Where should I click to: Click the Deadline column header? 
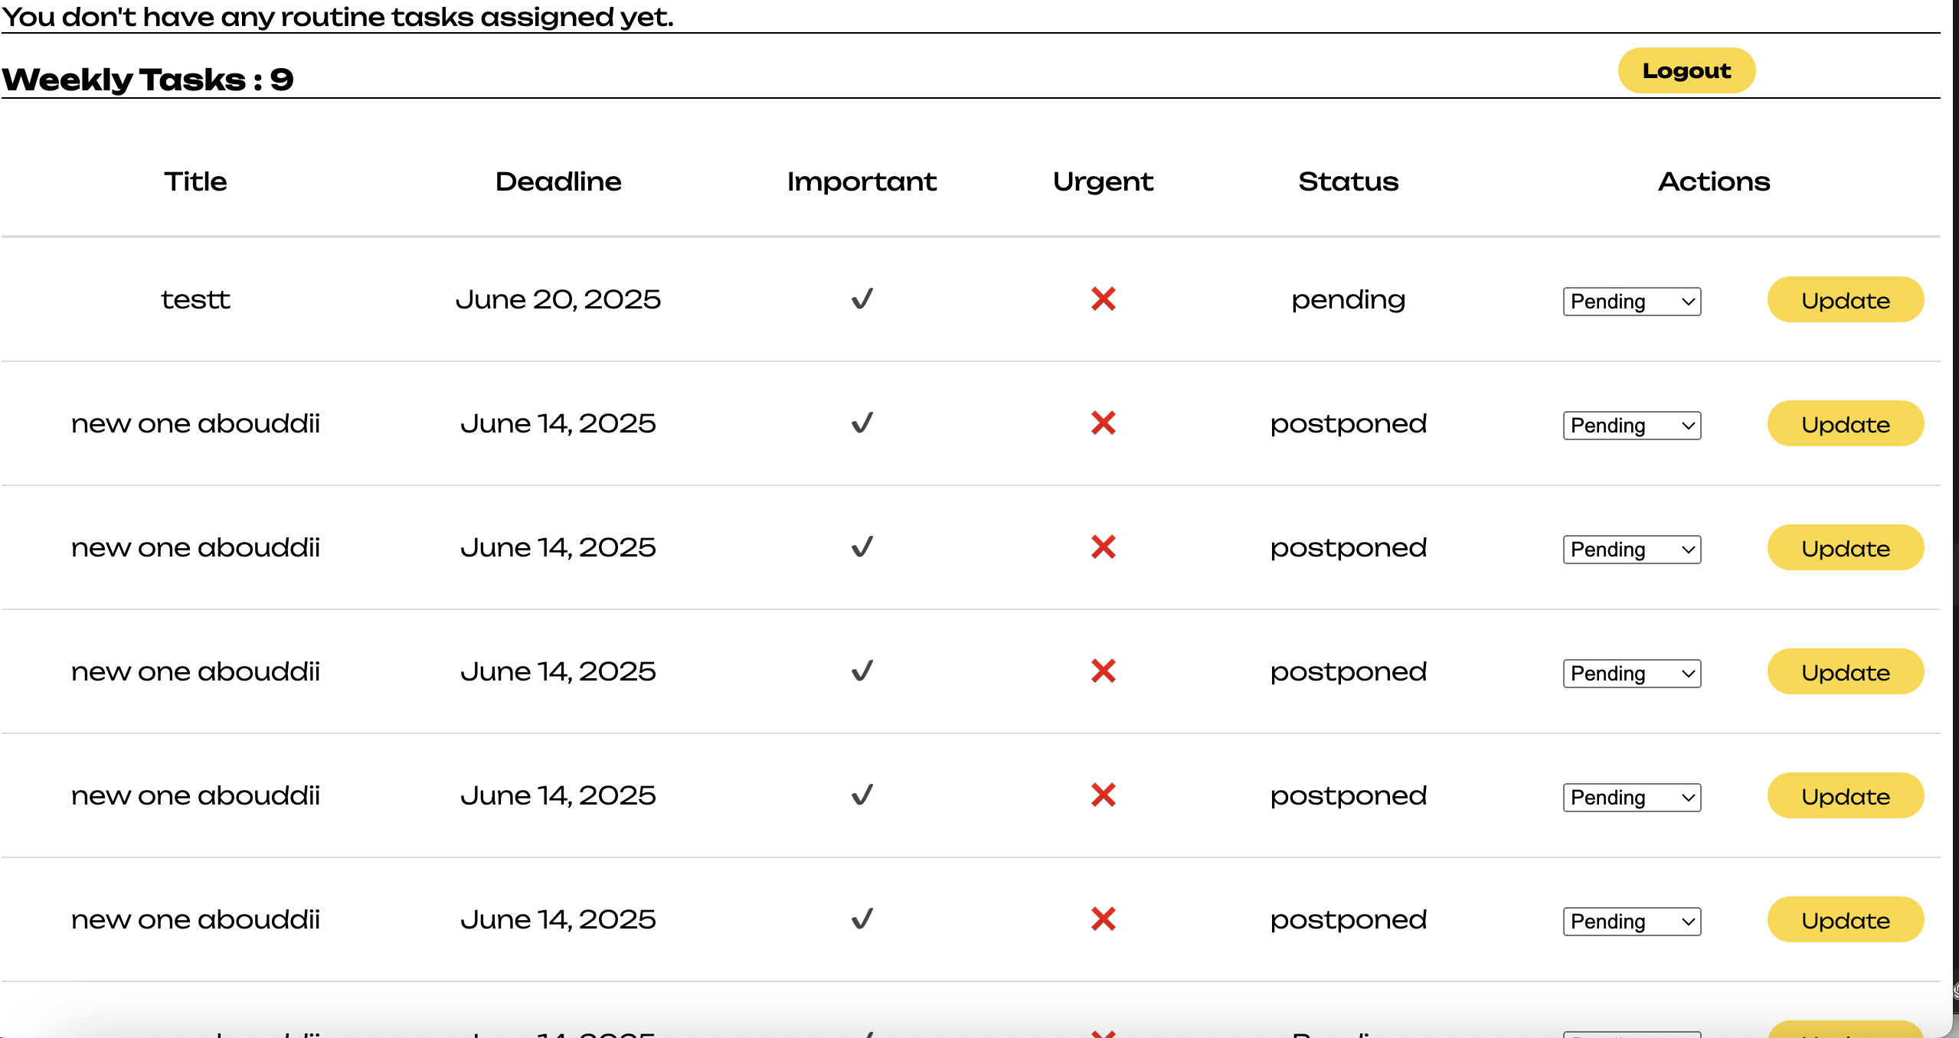[558, 181]
